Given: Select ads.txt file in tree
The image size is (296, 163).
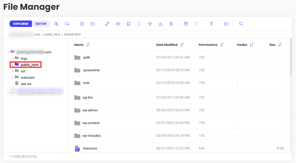Looking at the screenshot, I should click(26, 84).
